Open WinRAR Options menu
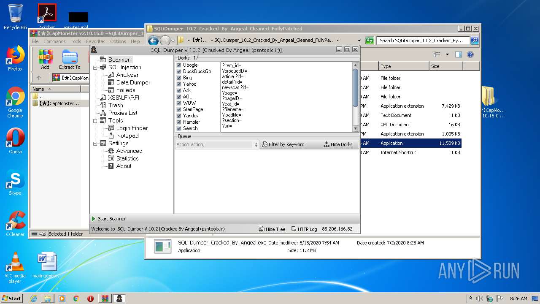Image resolution: width=540 pixels, height=304 pixels. (118, 41)
